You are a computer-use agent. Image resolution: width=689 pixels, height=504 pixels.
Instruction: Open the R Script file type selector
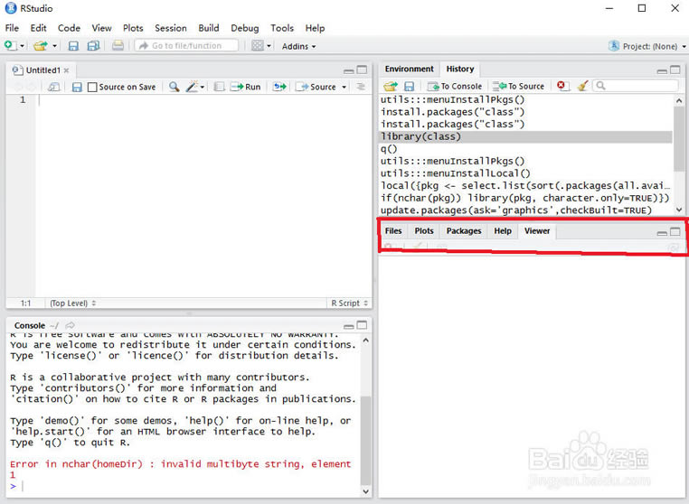click(348, 303)
